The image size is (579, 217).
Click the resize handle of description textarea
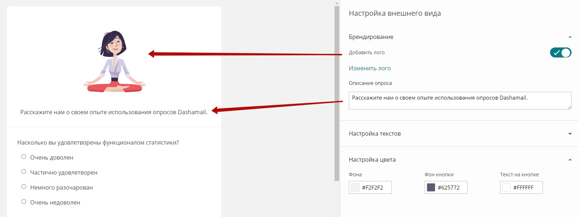569,107
